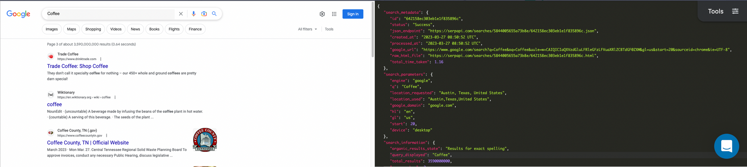Select the Flights filter tab
The height and width of the screenshot is (167, 747).
(x=174, y=29)
